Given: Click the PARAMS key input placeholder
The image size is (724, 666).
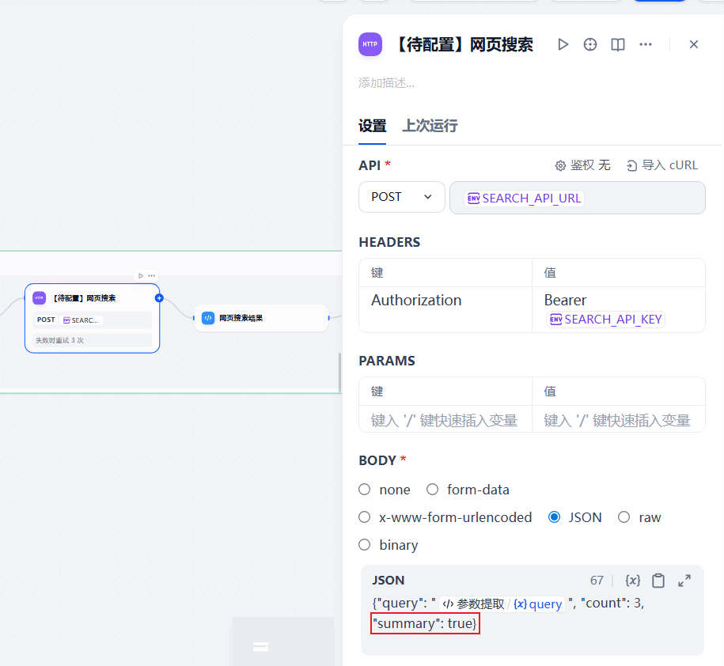Looking at the screenshot, I should tap(445, 420).
